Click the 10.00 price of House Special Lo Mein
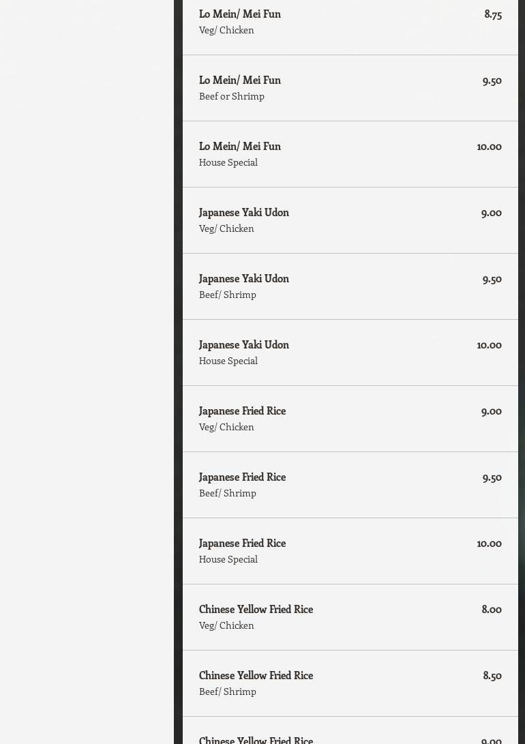Screen dimensions: 525x744 [x=489, y=146]
